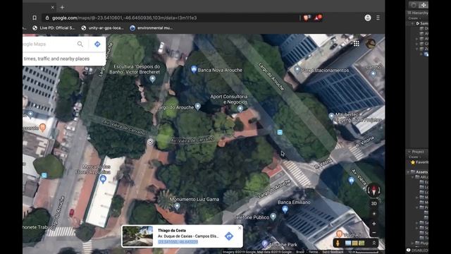Image resolution: width=451 pixels, height=254 pixels.
Task: Select Maubertec Engenharia map pin
Action: [331, 116]
